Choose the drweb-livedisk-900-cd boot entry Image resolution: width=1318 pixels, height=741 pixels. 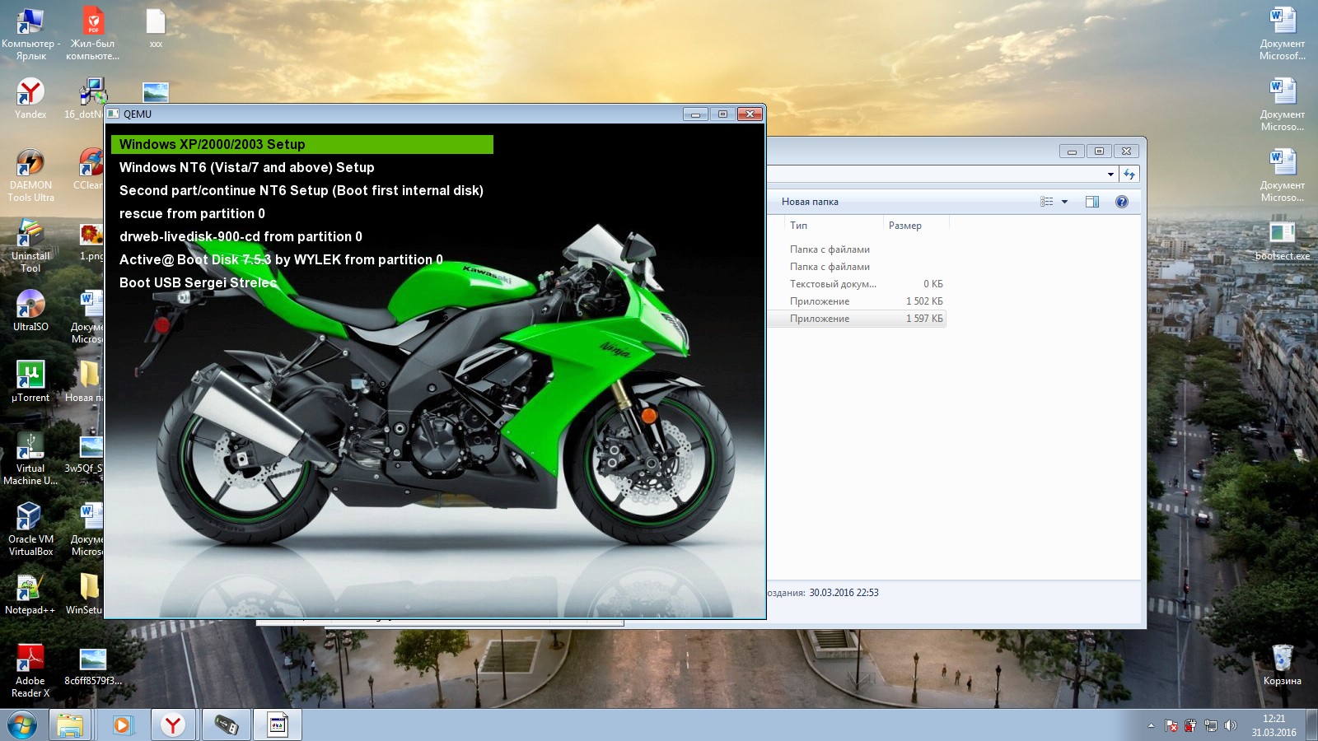241,236
